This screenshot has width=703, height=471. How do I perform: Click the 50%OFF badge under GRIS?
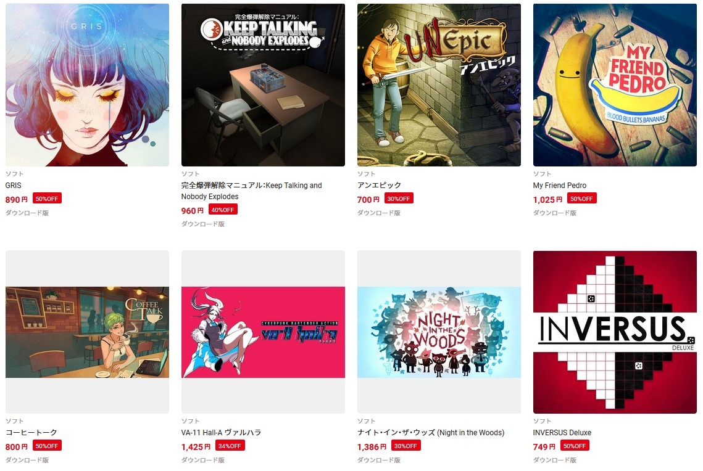click(x=47, y=199)
